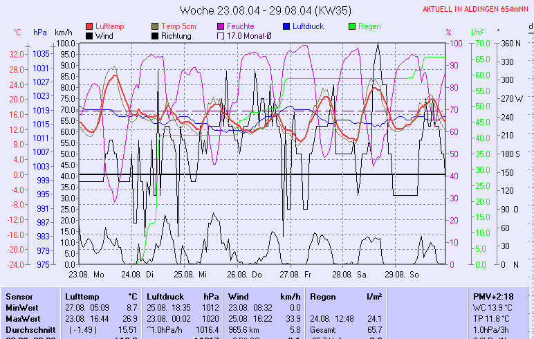Image resolution: width=534 pixels, height=339 pixels.
Task: Click the l/m² axis unit label
Action: click(x=477, y=33)
